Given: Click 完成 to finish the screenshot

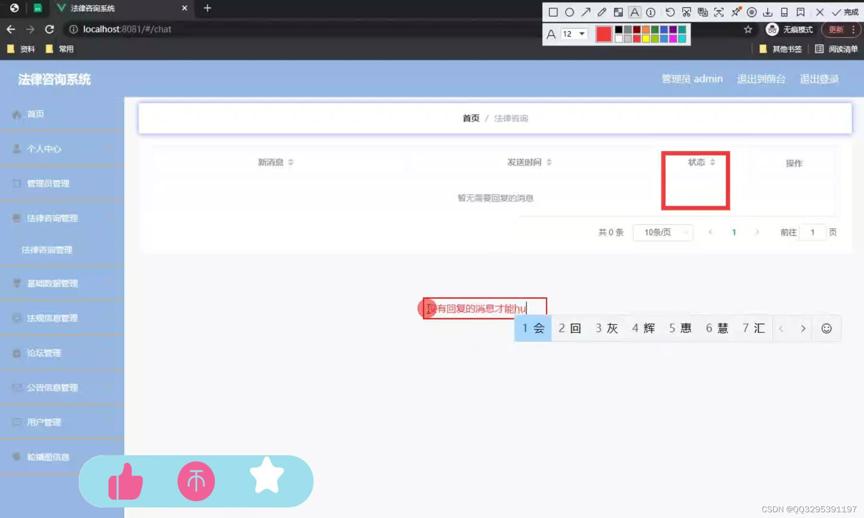Looking at the screenshot, I should pyautogui.click(x=845, y=12).
